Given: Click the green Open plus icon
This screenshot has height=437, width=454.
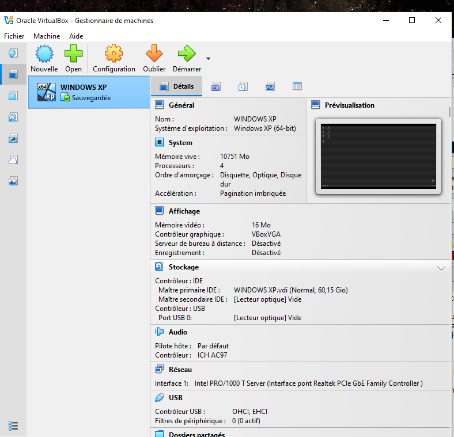Looking at the screenshot, I should 73,55.
